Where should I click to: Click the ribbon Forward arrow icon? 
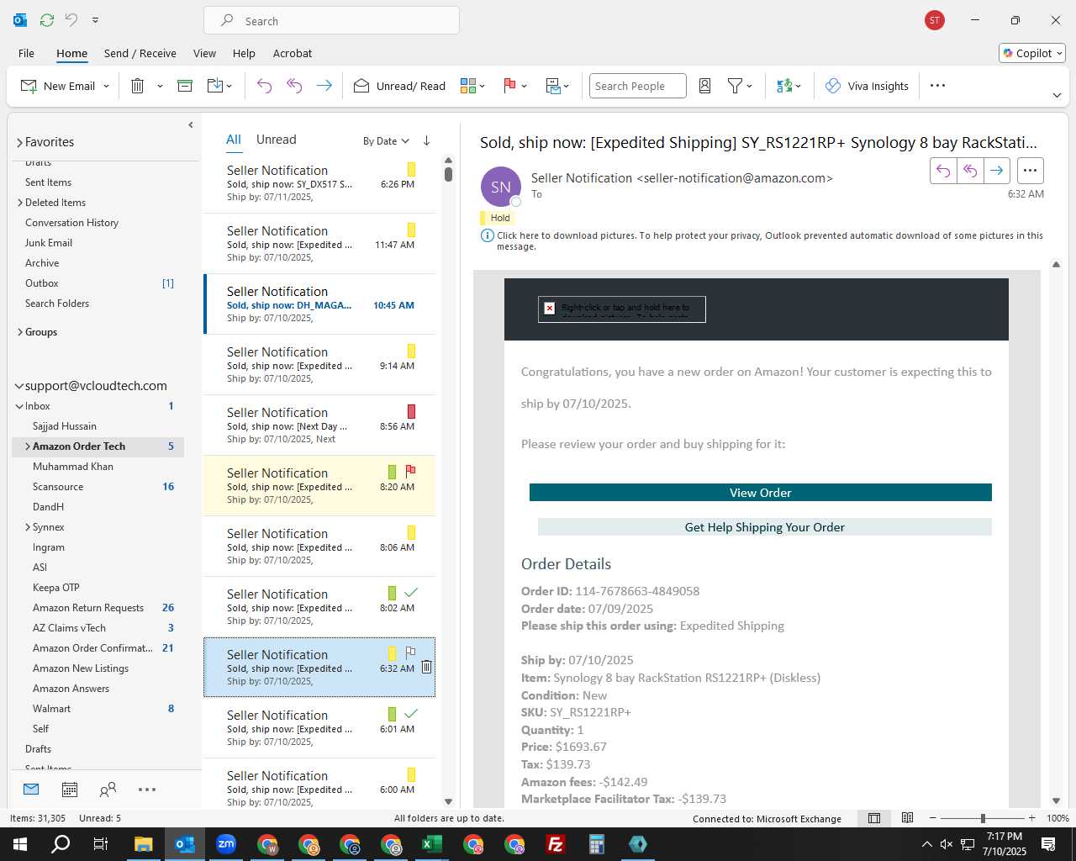tap(324, 86)
